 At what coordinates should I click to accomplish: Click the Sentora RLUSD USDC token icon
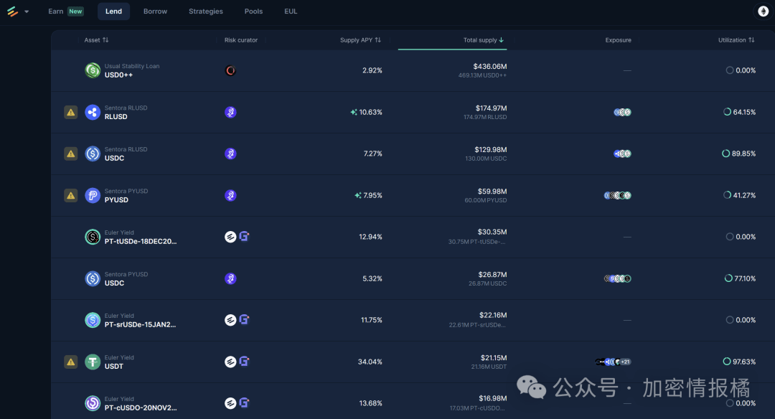pyautogui.click(x=93, y=154)
